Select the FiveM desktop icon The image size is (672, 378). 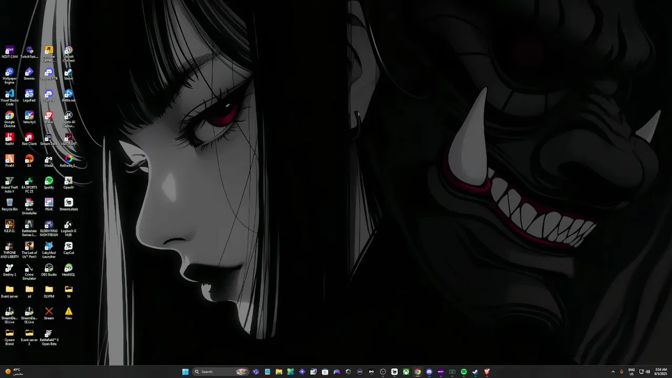[x=9, y=161]
